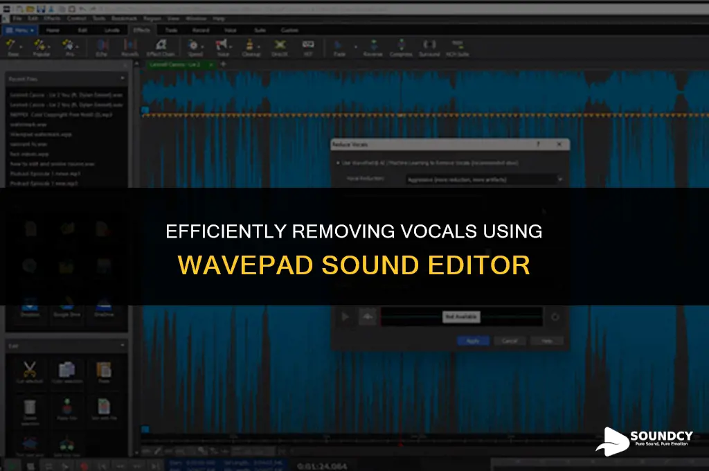Click the stop button in transport bar
Image resolution: width=709 pixels, height=471 pixels.
pos(30,466)
